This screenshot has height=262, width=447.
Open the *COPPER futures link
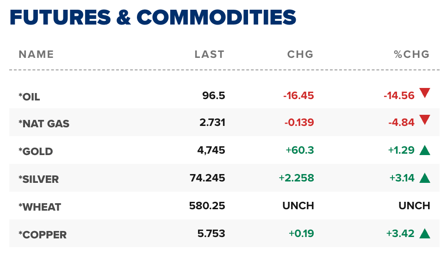tap(43, 235)
